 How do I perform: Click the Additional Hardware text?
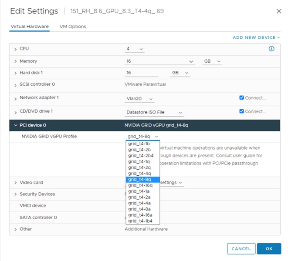146,229
